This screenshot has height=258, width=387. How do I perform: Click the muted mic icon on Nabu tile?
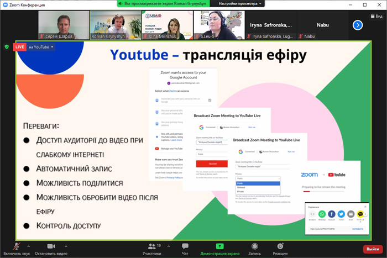click(300, 36)
